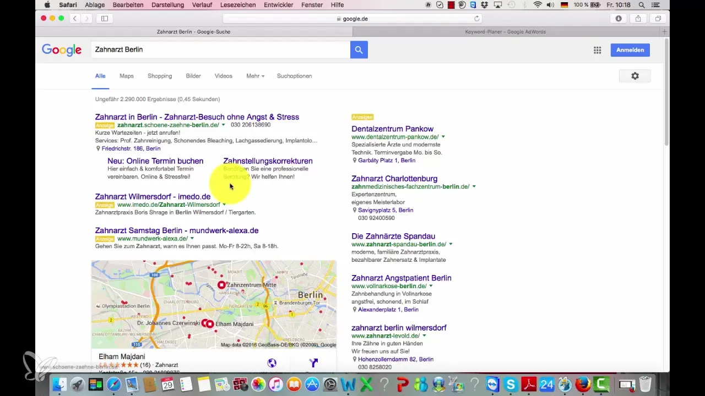Click the German flag input source icon
This screenshot has width=705, height=396.
(564, 5)
